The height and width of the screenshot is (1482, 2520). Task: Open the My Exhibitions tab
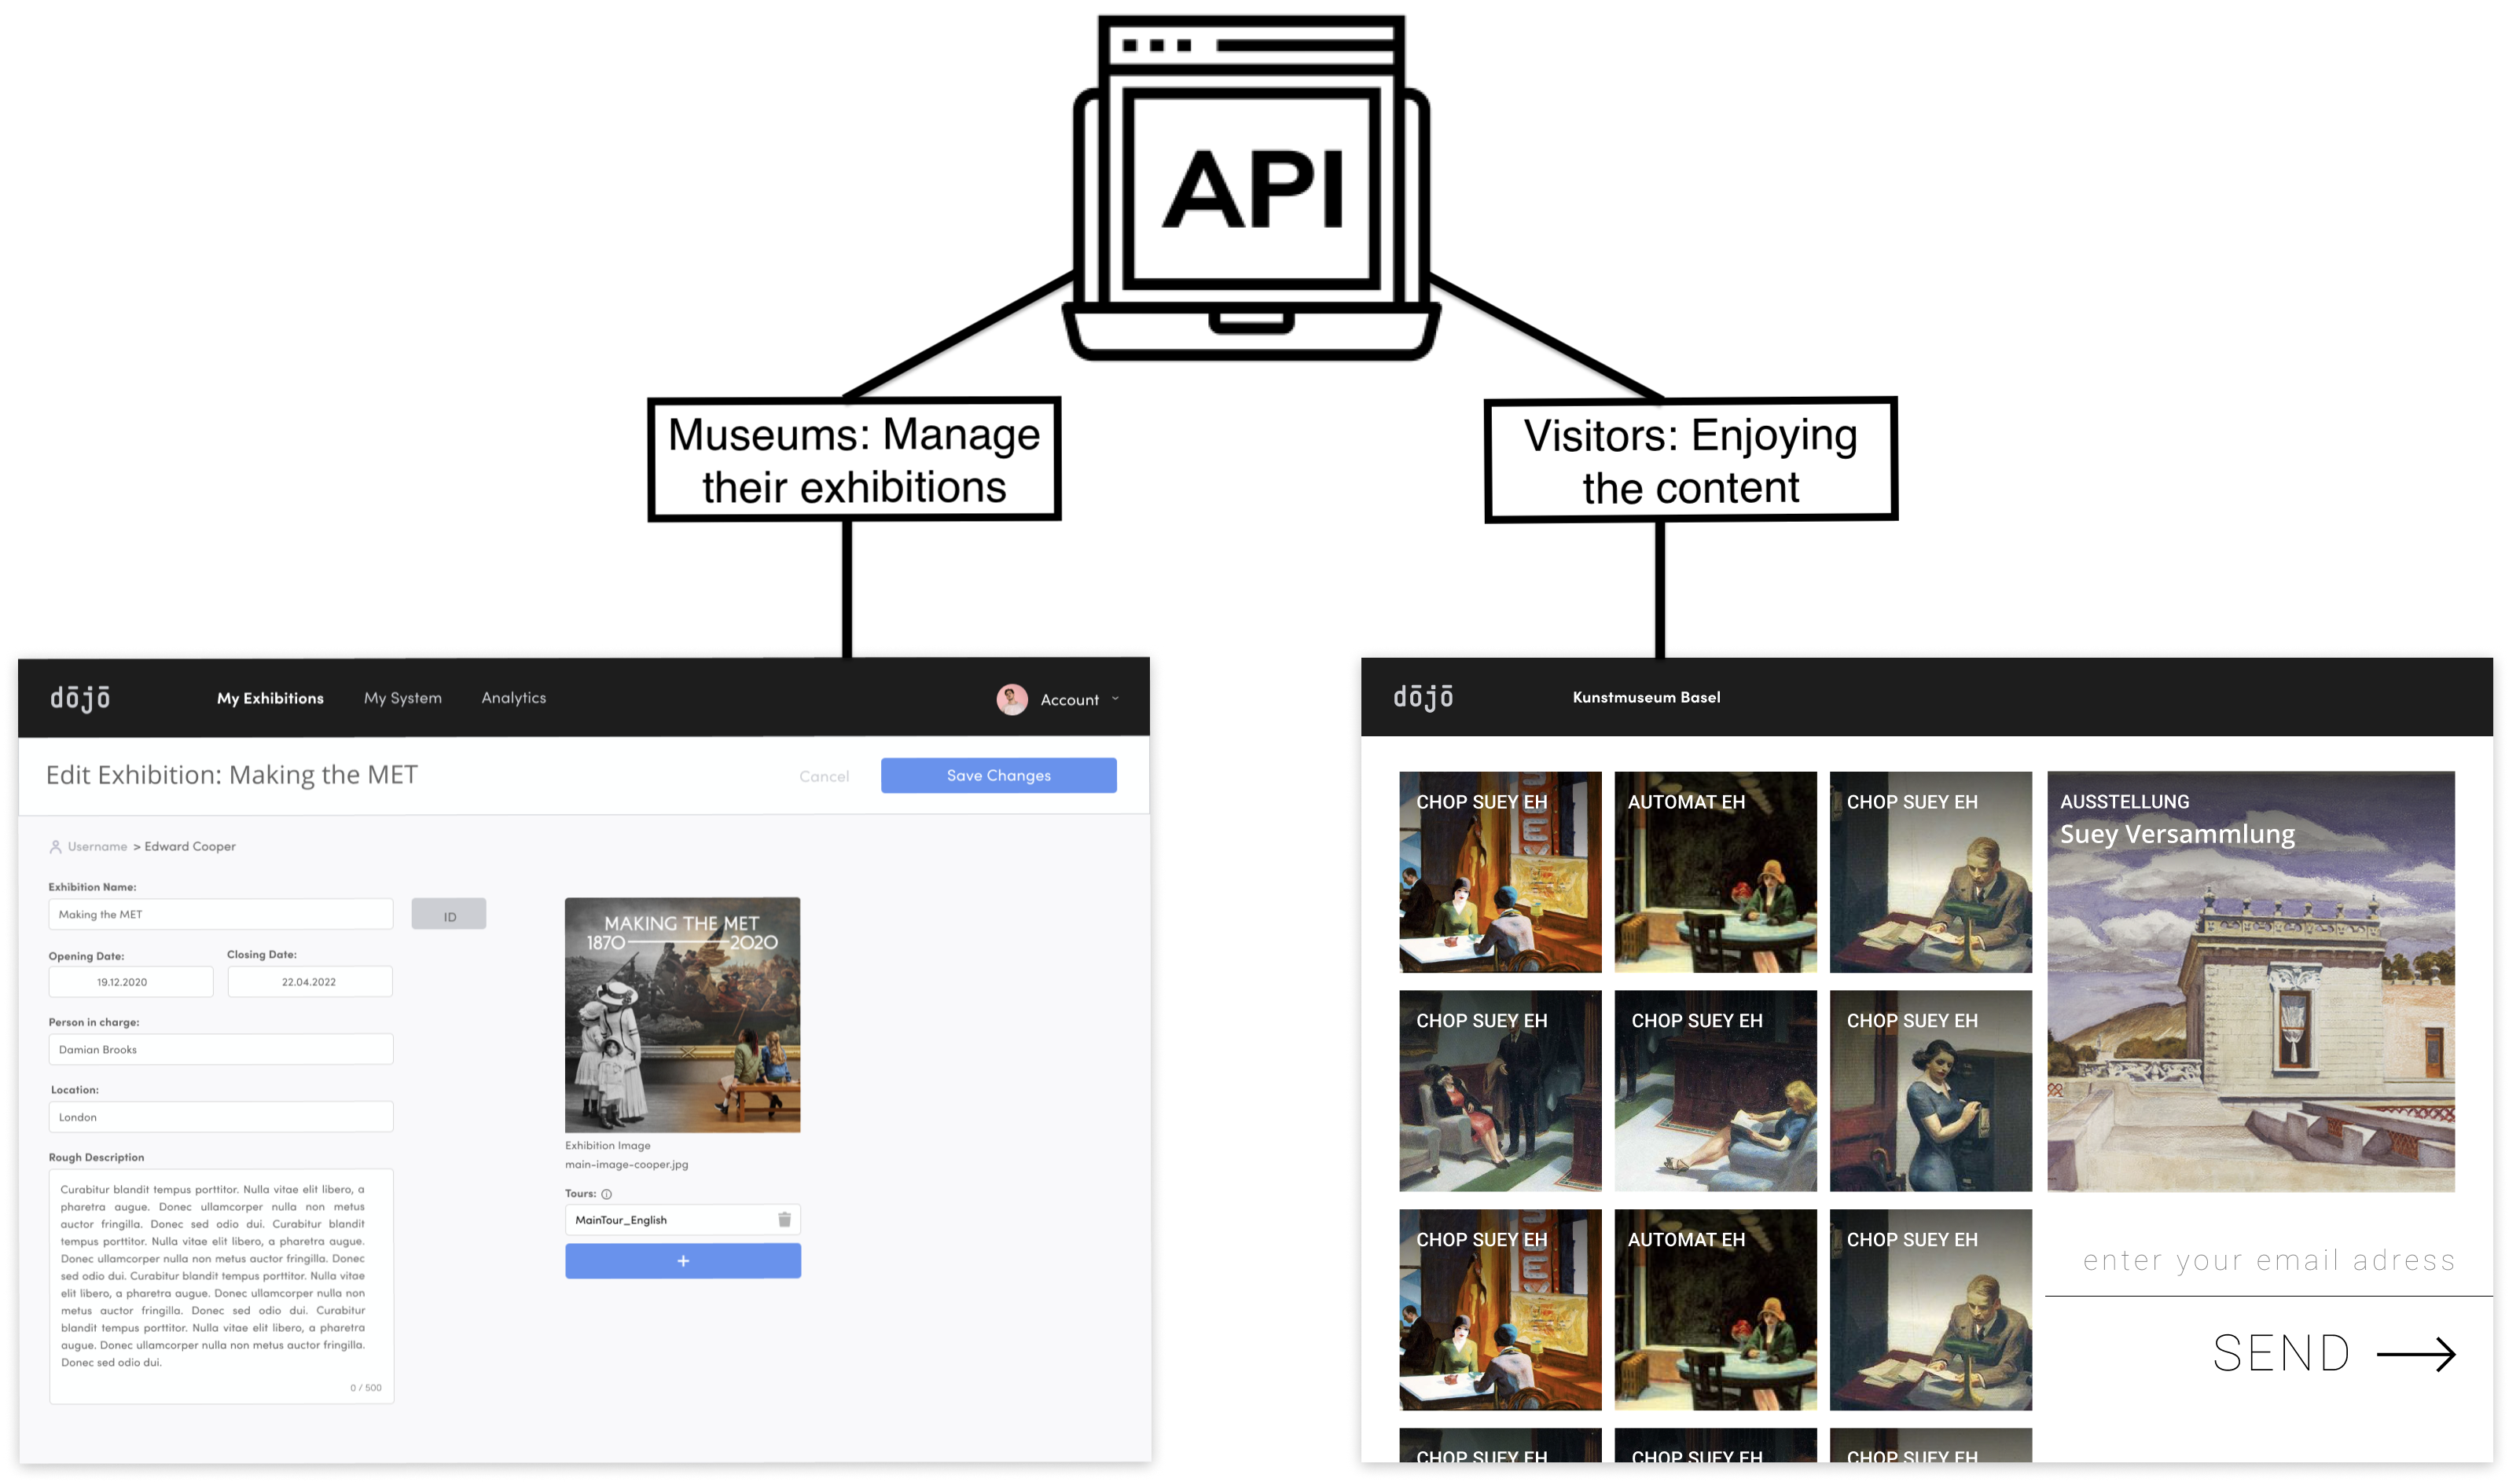(x=270, y=698)
